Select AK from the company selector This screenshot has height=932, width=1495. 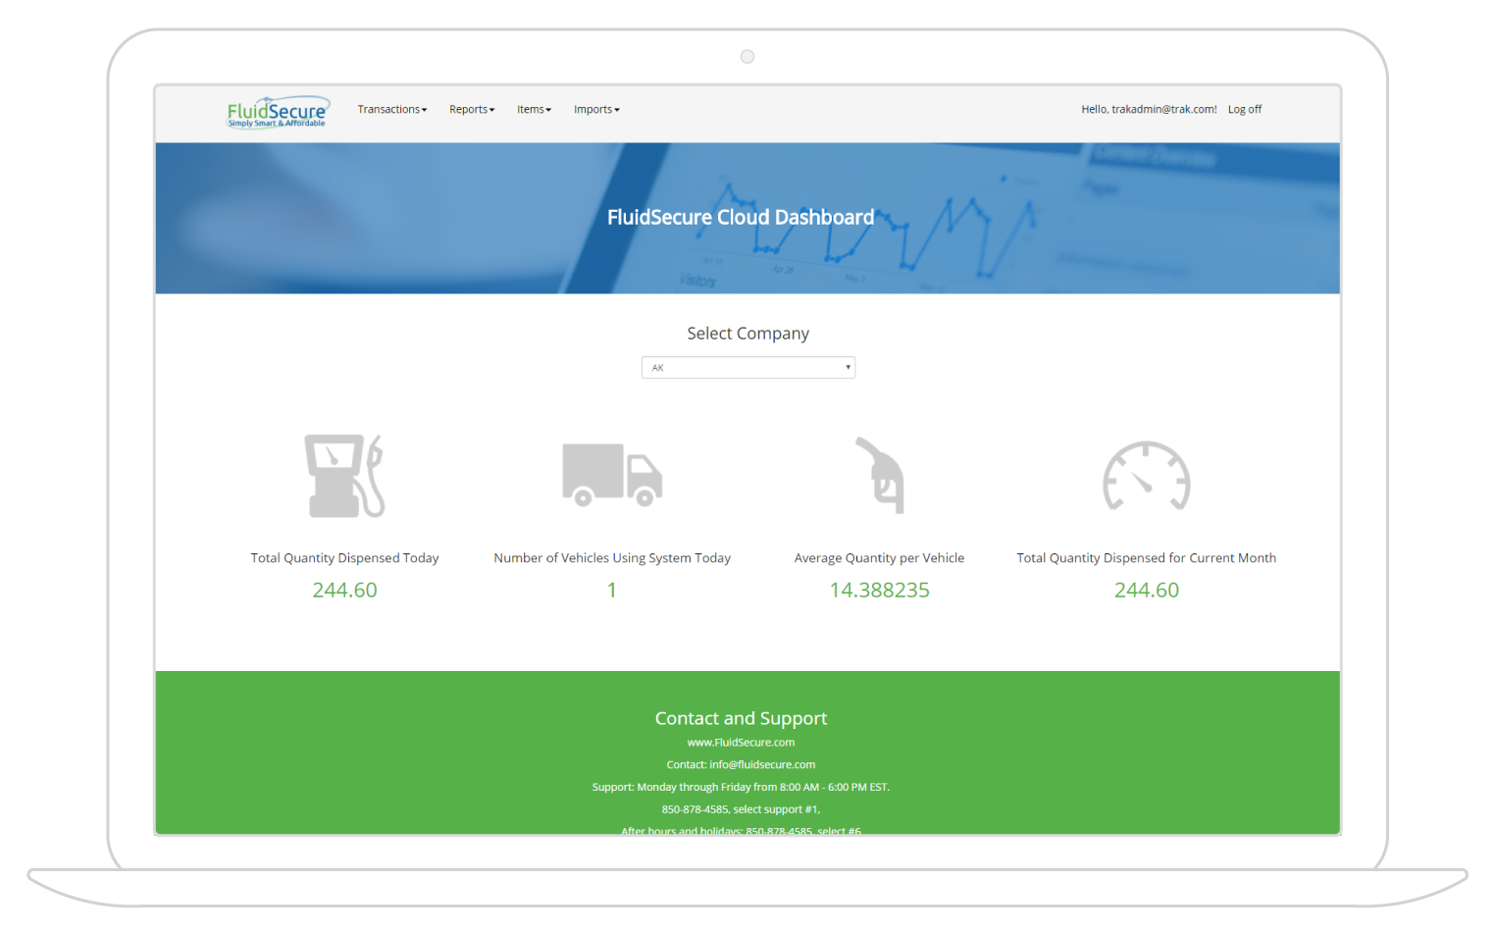[747, 367]
